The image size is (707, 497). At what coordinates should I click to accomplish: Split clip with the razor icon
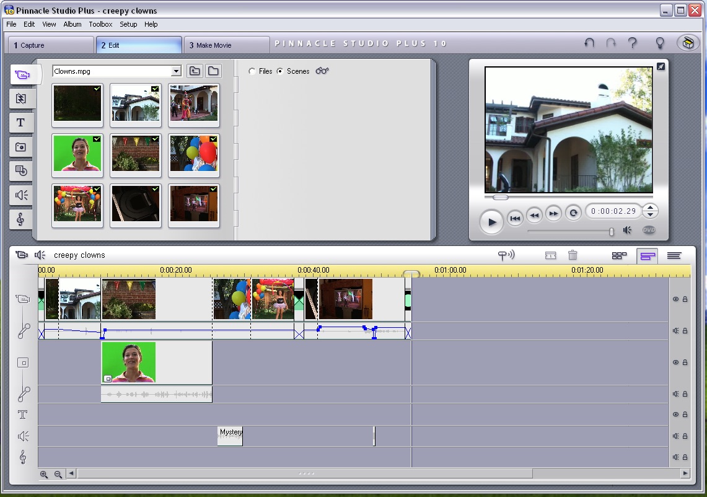click(x=550, y=256)
